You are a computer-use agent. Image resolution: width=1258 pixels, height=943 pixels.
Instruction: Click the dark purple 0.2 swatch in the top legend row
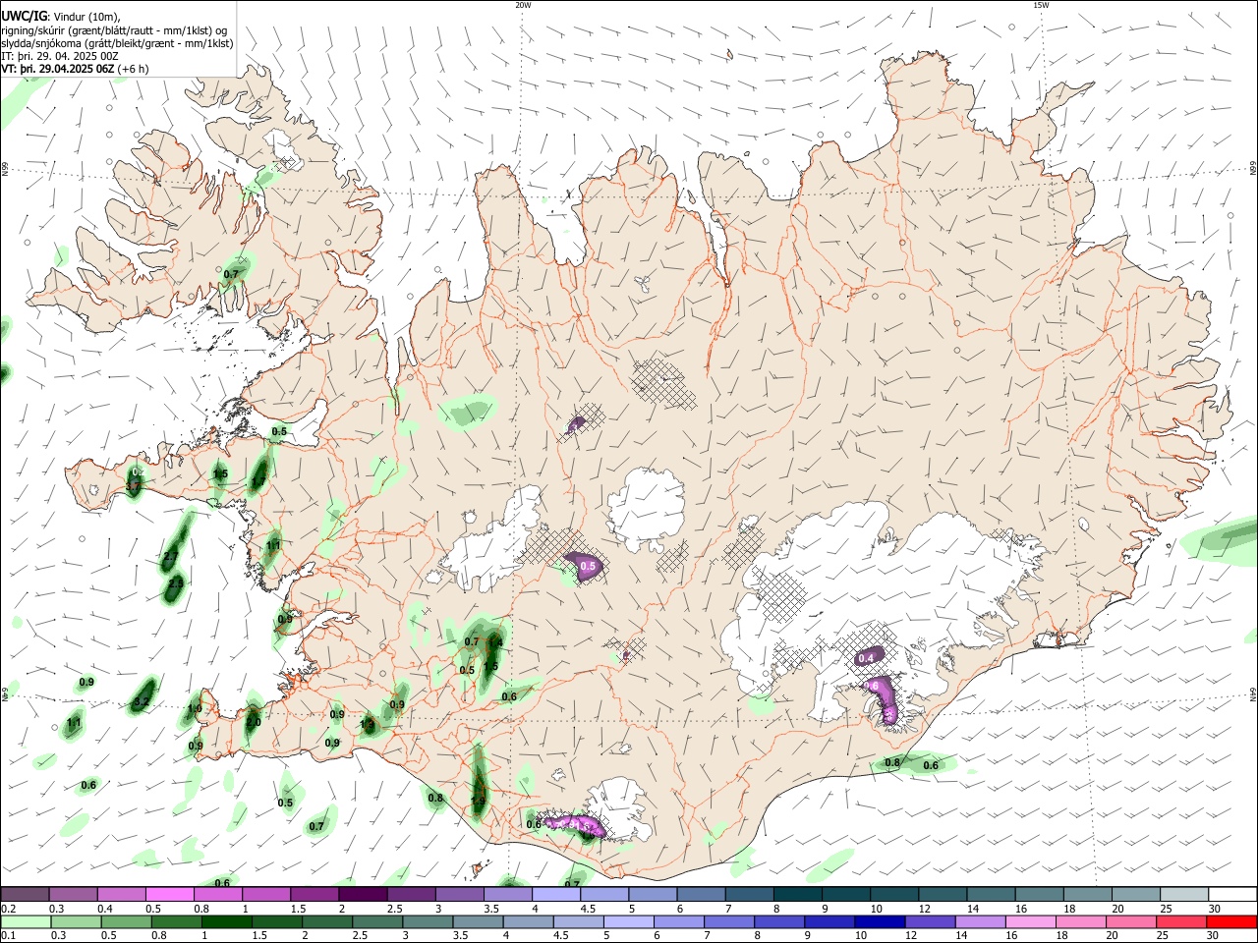click(x=25, y=894)
